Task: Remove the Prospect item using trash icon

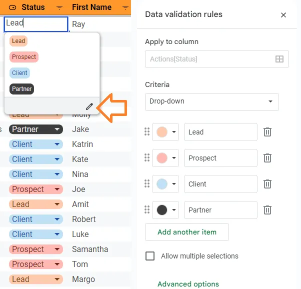Action: (x=267, y=158)
